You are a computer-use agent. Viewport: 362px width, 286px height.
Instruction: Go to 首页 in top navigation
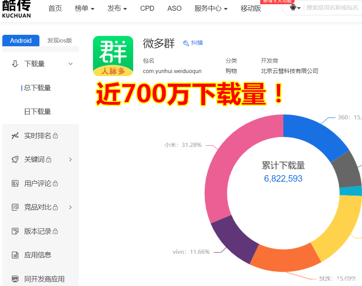tap(55, 8)
